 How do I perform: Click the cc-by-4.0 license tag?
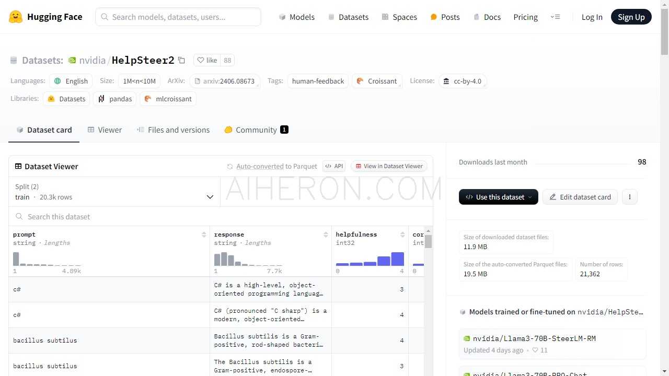click(463, 81)
